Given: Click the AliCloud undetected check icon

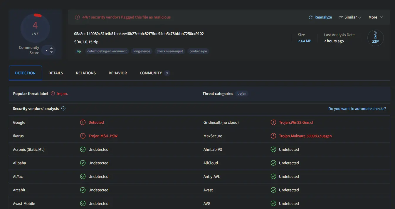Looking at the screenshot, I should (273, 163).
